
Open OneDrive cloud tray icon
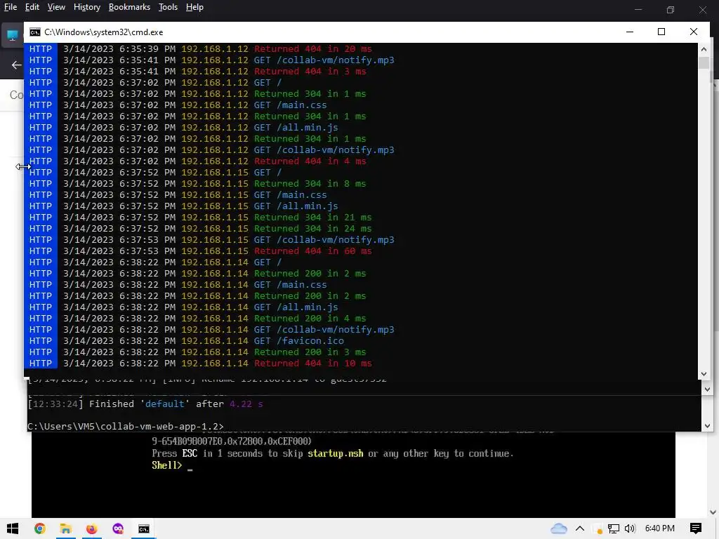(x=558, y=528)
